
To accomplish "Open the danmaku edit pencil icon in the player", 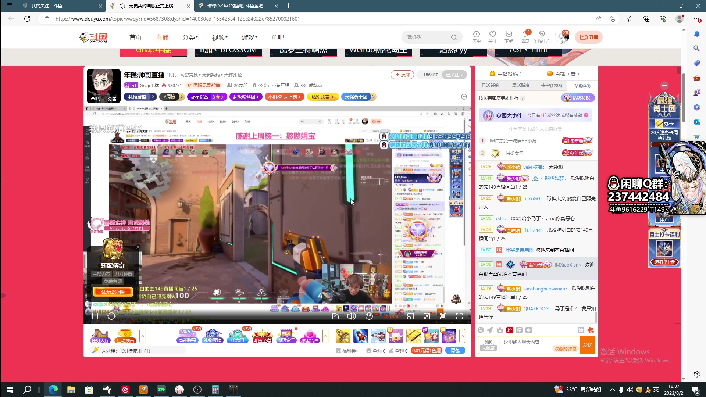I will click(335, 316).
